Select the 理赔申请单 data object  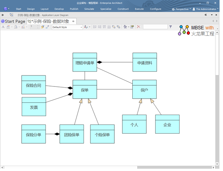click(85, 62)
